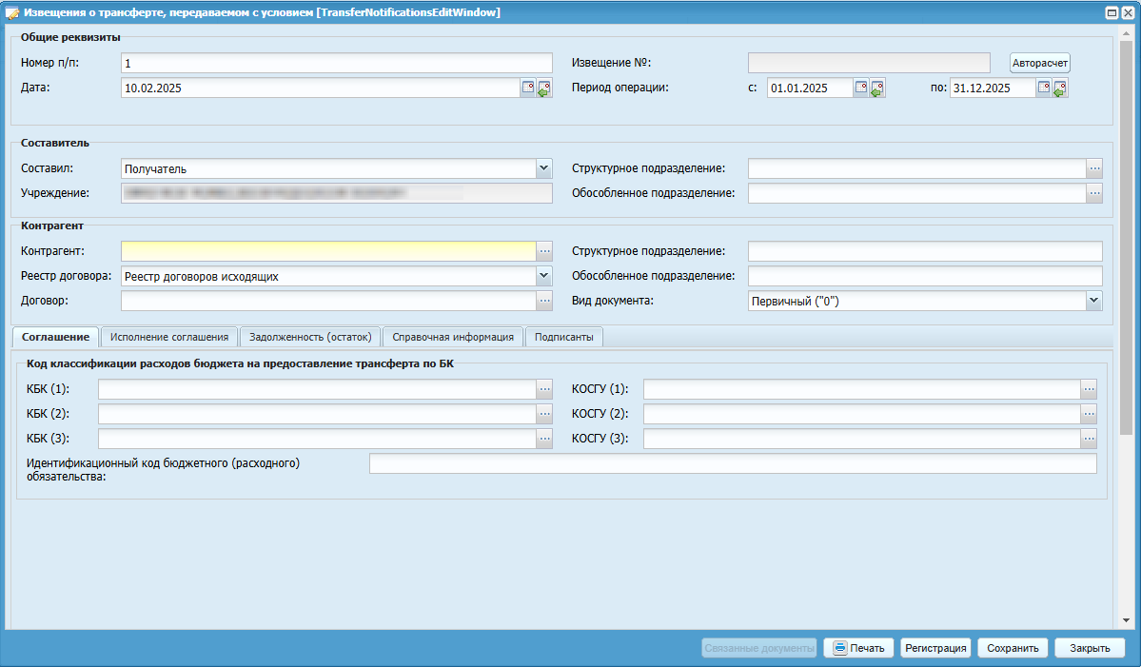Open the Задолженность (остаток) tab
The width and height of the screenshot is (1141, 667).
(310, 337)
